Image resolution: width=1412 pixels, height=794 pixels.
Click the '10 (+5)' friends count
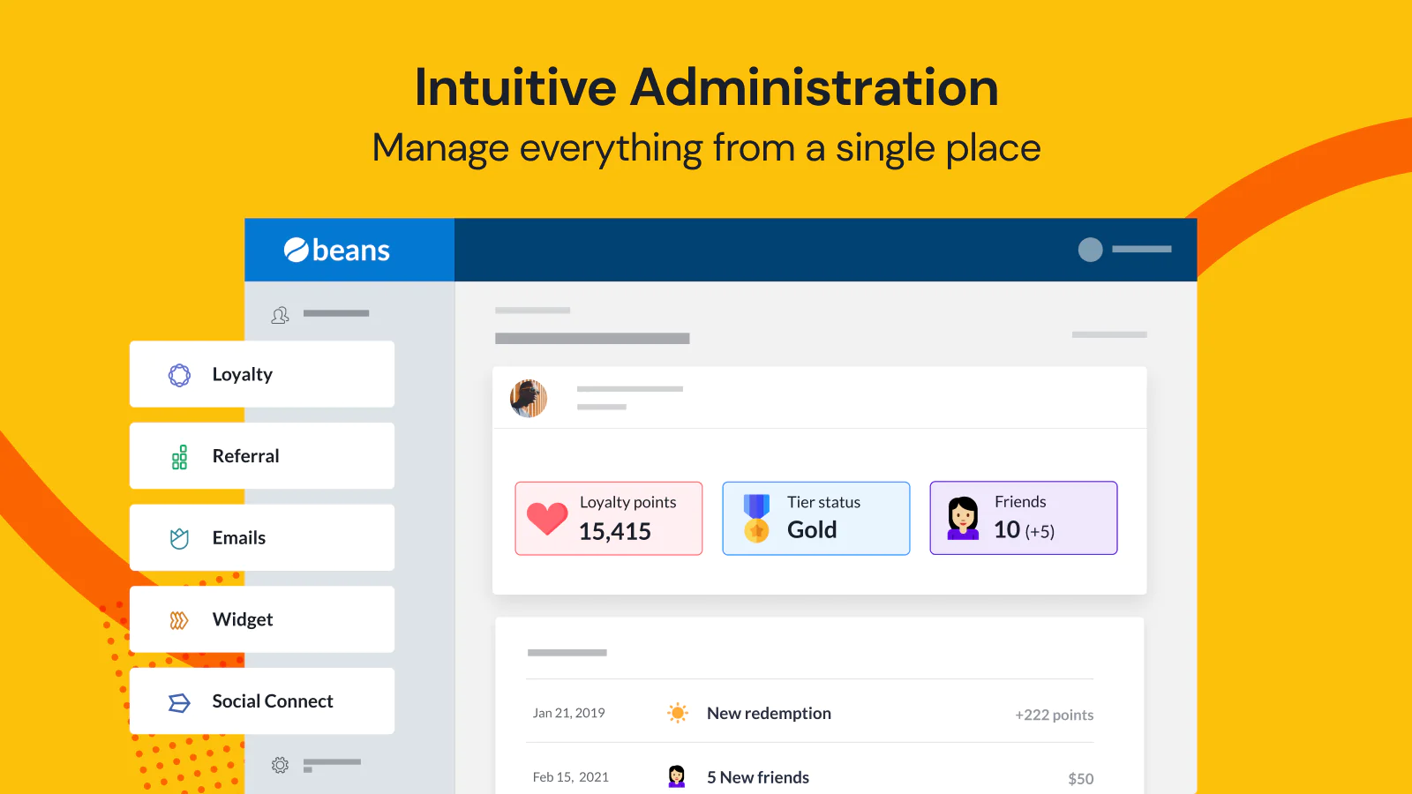click(1025, 530)
